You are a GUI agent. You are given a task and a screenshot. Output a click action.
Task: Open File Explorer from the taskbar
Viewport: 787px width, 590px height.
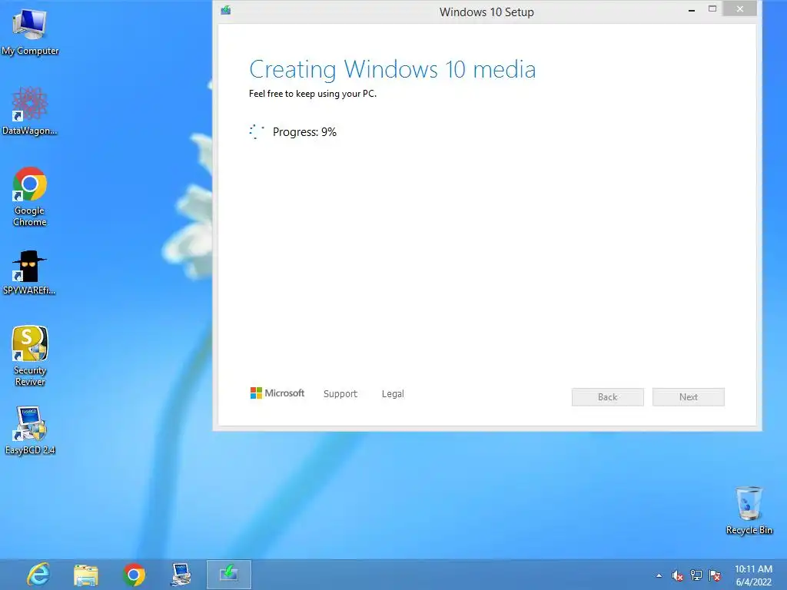pos(86,575)
